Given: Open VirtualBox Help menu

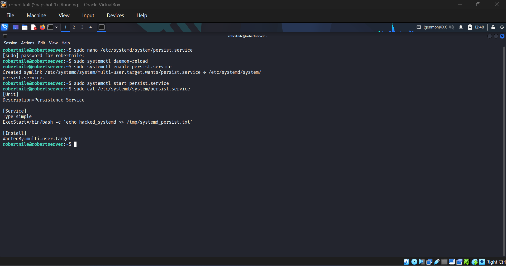Looking at the screenshot, I should pos(142,15).
